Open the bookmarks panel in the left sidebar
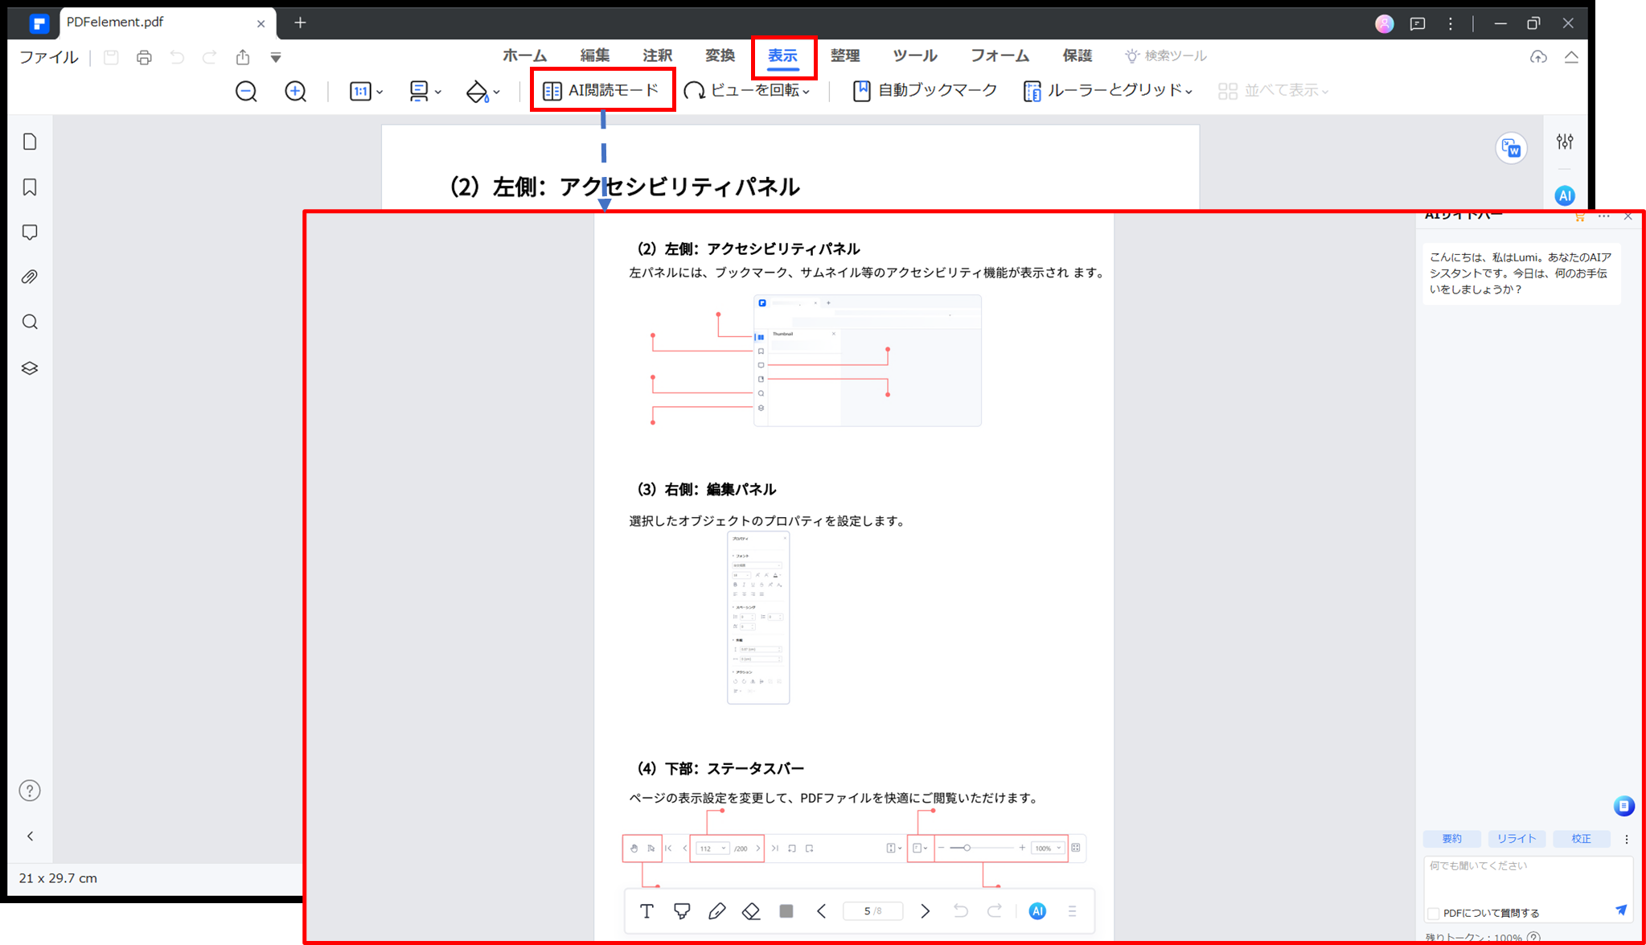The image size is (1646, 945). click(30, 187)
